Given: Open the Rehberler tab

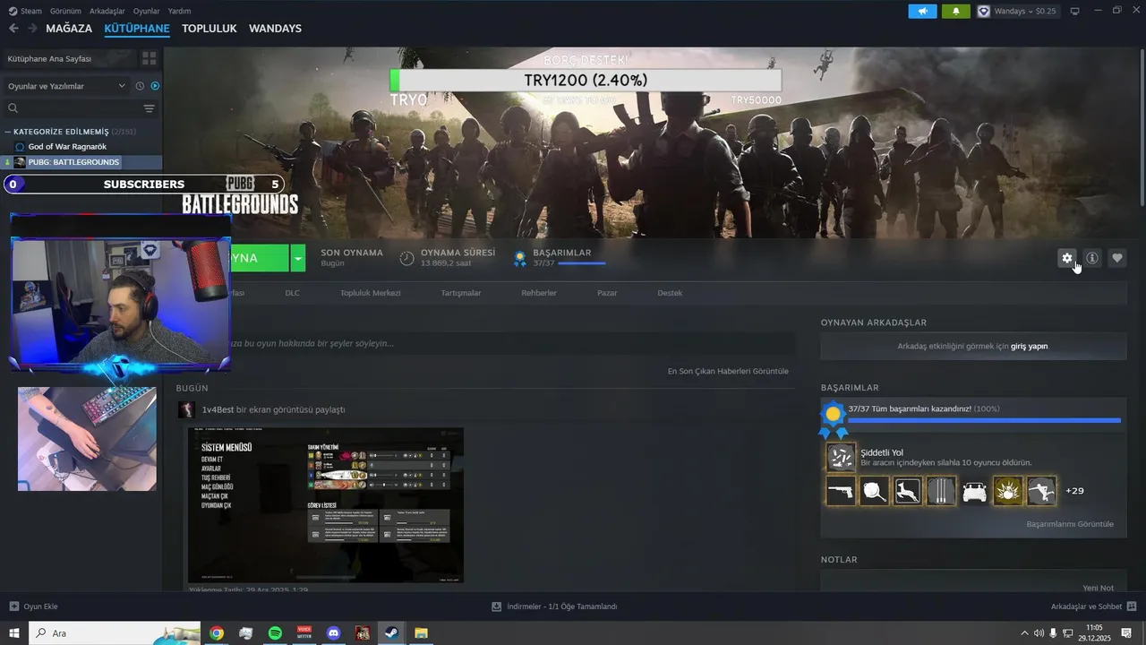Looking at the screenshot, I should point(539,293).
